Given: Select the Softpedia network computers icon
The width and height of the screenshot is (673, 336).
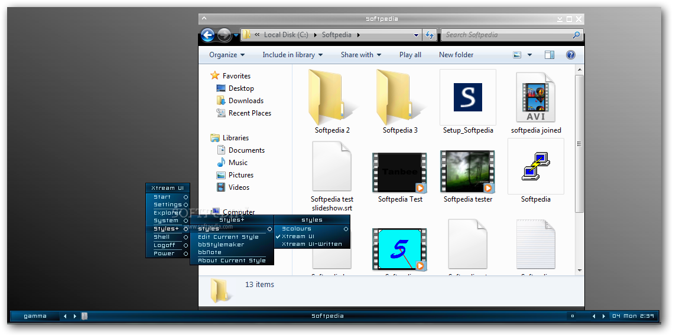Looking at the screenshot, I should click(536, 166).
